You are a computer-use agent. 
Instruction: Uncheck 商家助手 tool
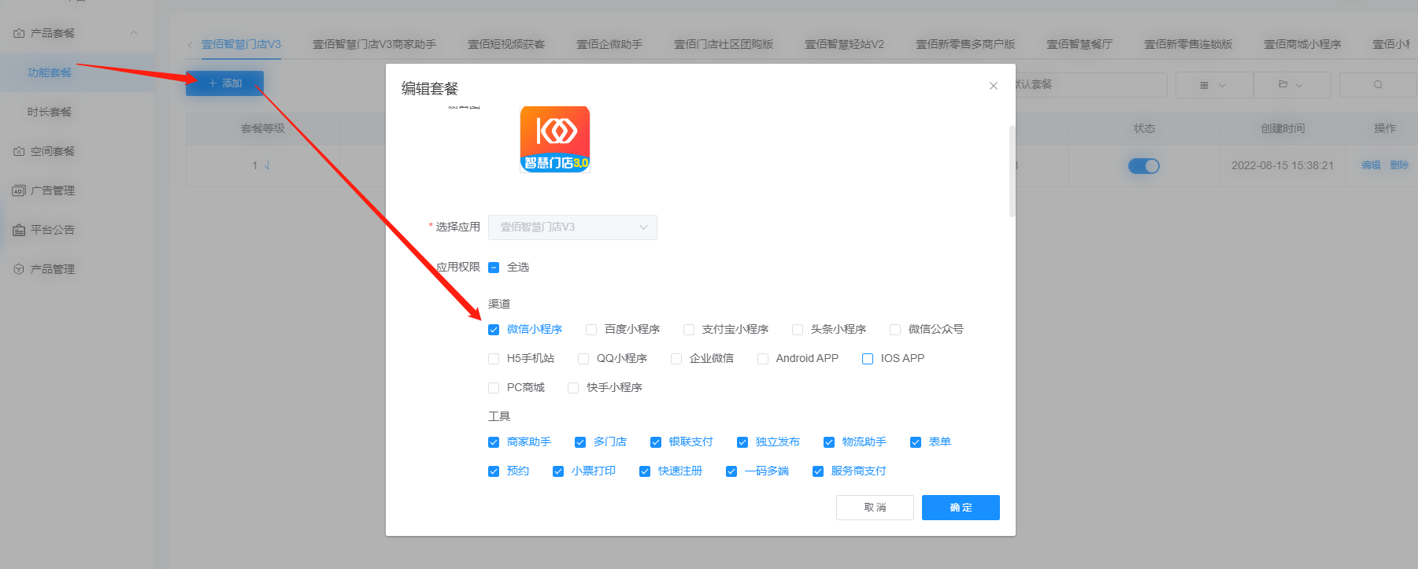point(494,442)
